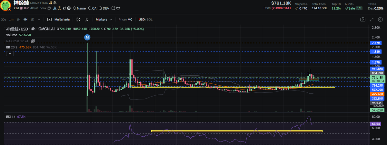The image size is (387, 145).
Task: Expand more timeframes dropdown arrow
Action: 39,20
